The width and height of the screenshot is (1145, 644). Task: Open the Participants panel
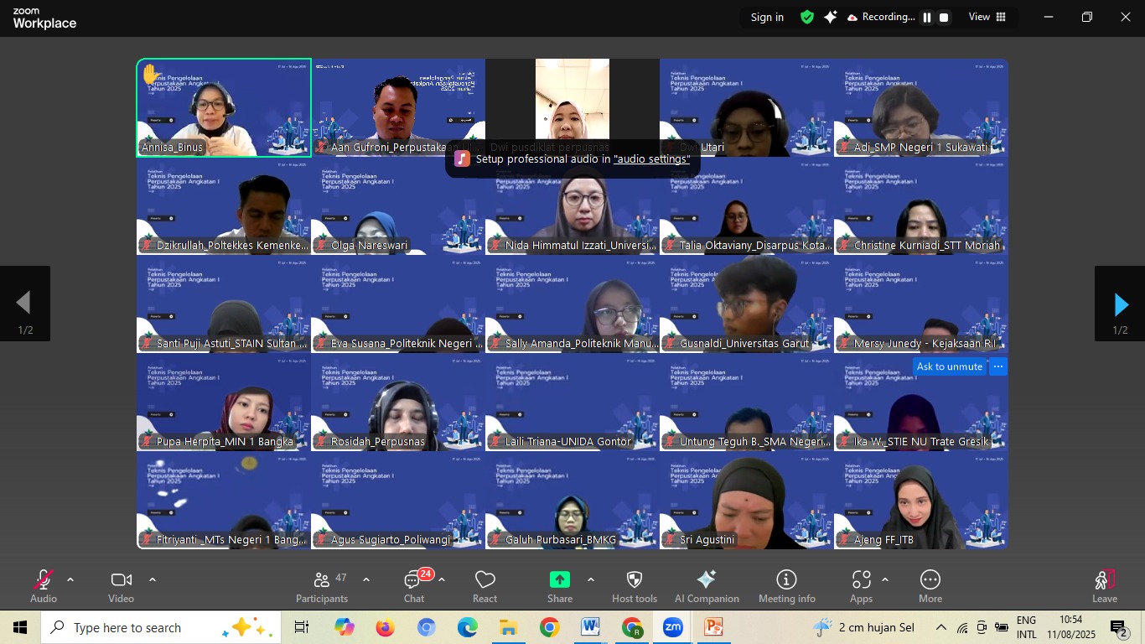coord(321,586)
